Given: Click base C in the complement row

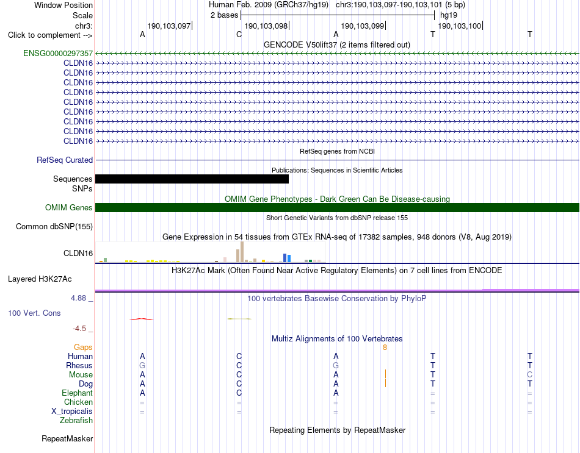Looking at the screenshot, I should click(x=239, y=34).
